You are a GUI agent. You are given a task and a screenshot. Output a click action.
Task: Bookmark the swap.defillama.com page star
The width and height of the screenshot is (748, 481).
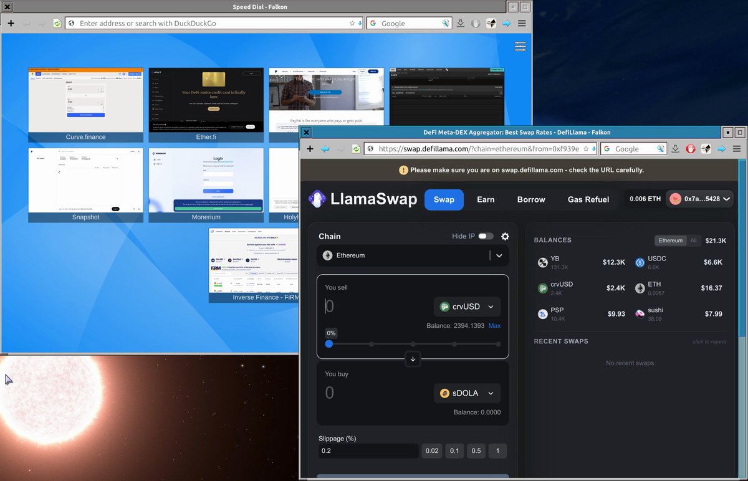(586, 149)
